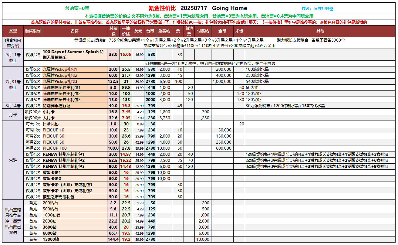This screenshot has height=245, width=398.
Task: Select the 筛选抽抽乐专用礼包2 name cell
Action: 75,94
